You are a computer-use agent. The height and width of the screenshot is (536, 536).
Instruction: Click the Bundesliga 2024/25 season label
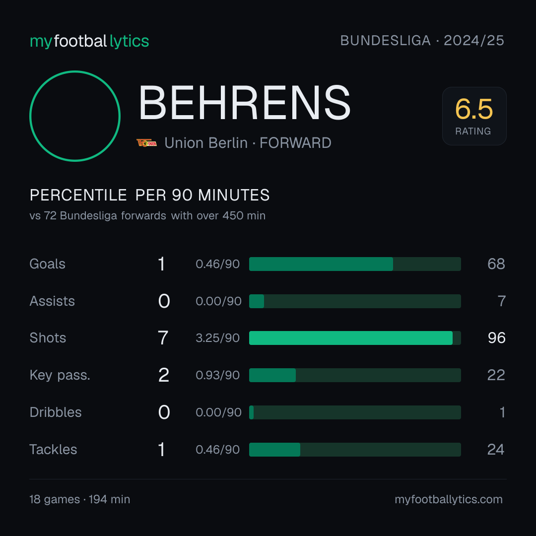[x=422, y=41]
